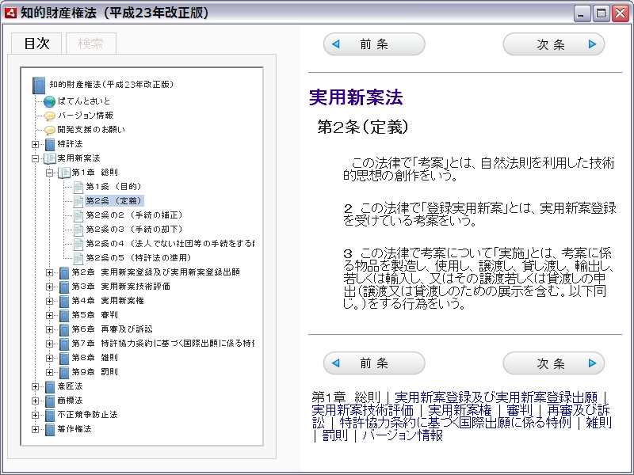The height and width of the screenshot is (475, 634).
Task: Click the page icon for 第1条（目的）
Action: click(78, 187)
